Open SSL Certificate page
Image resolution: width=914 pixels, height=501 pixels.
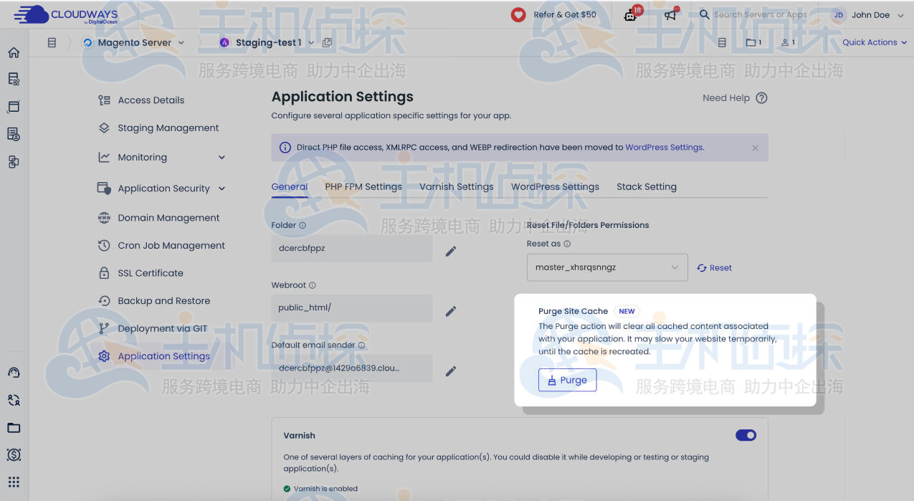tap(141, 273)
